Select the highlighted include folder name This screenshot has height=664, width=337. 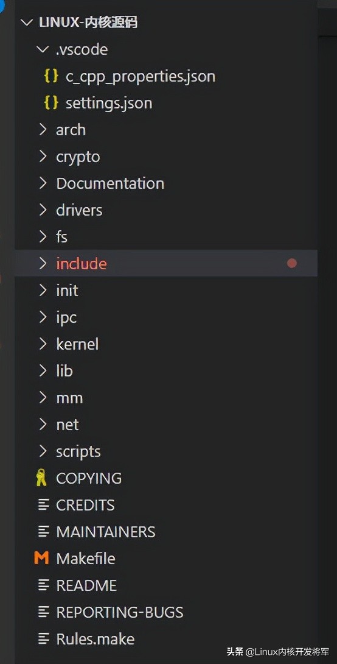[x=82, y=263]
